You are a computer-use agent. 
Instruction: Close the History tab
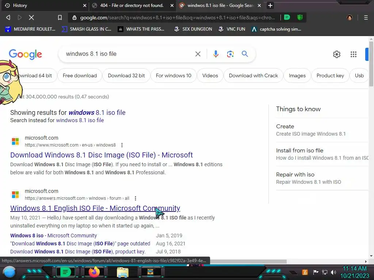click(x=84, y=5)
